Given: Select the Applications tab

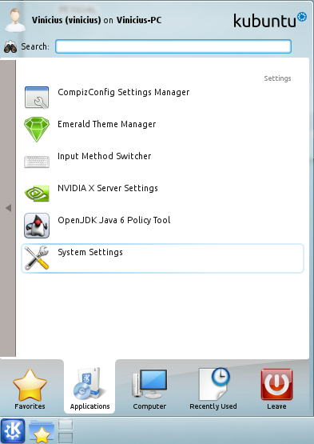Looking at the screenshot, I should point(89,387).
